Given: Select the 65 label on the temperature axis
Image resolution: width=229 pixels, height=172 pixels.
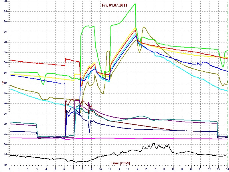Looking at the screenshot, I should 5,52.
